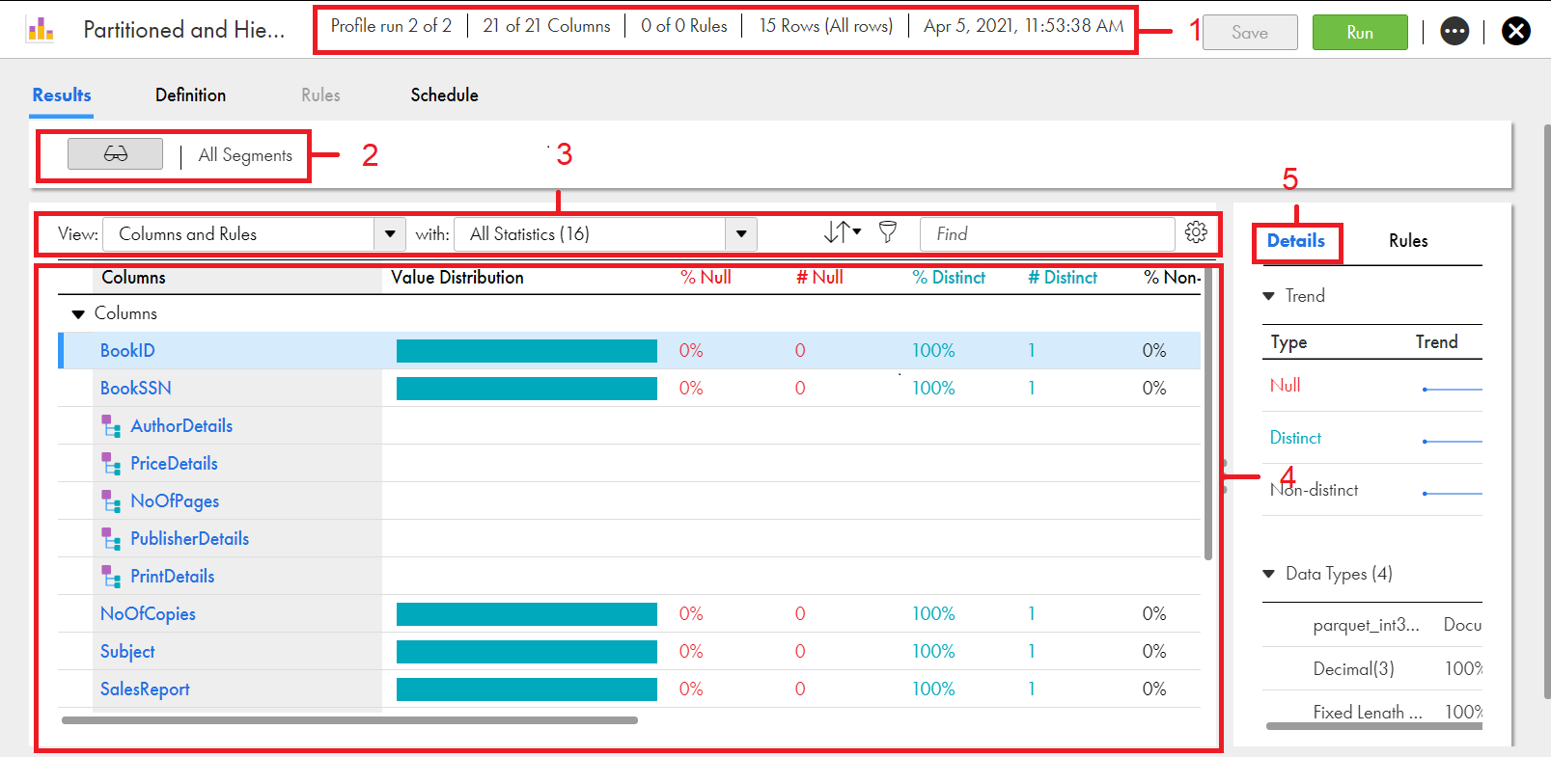
Task: Click the profiling app logo icon
Action: [x=41, y=30]
